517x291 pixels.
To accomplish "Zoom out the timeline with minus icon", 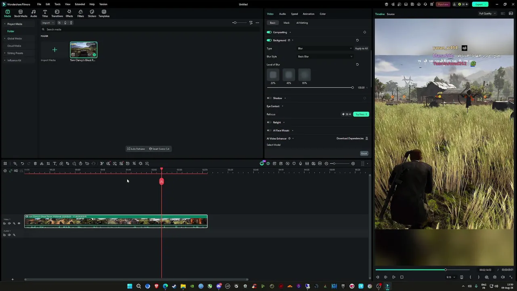I will (x=326, y=164).
